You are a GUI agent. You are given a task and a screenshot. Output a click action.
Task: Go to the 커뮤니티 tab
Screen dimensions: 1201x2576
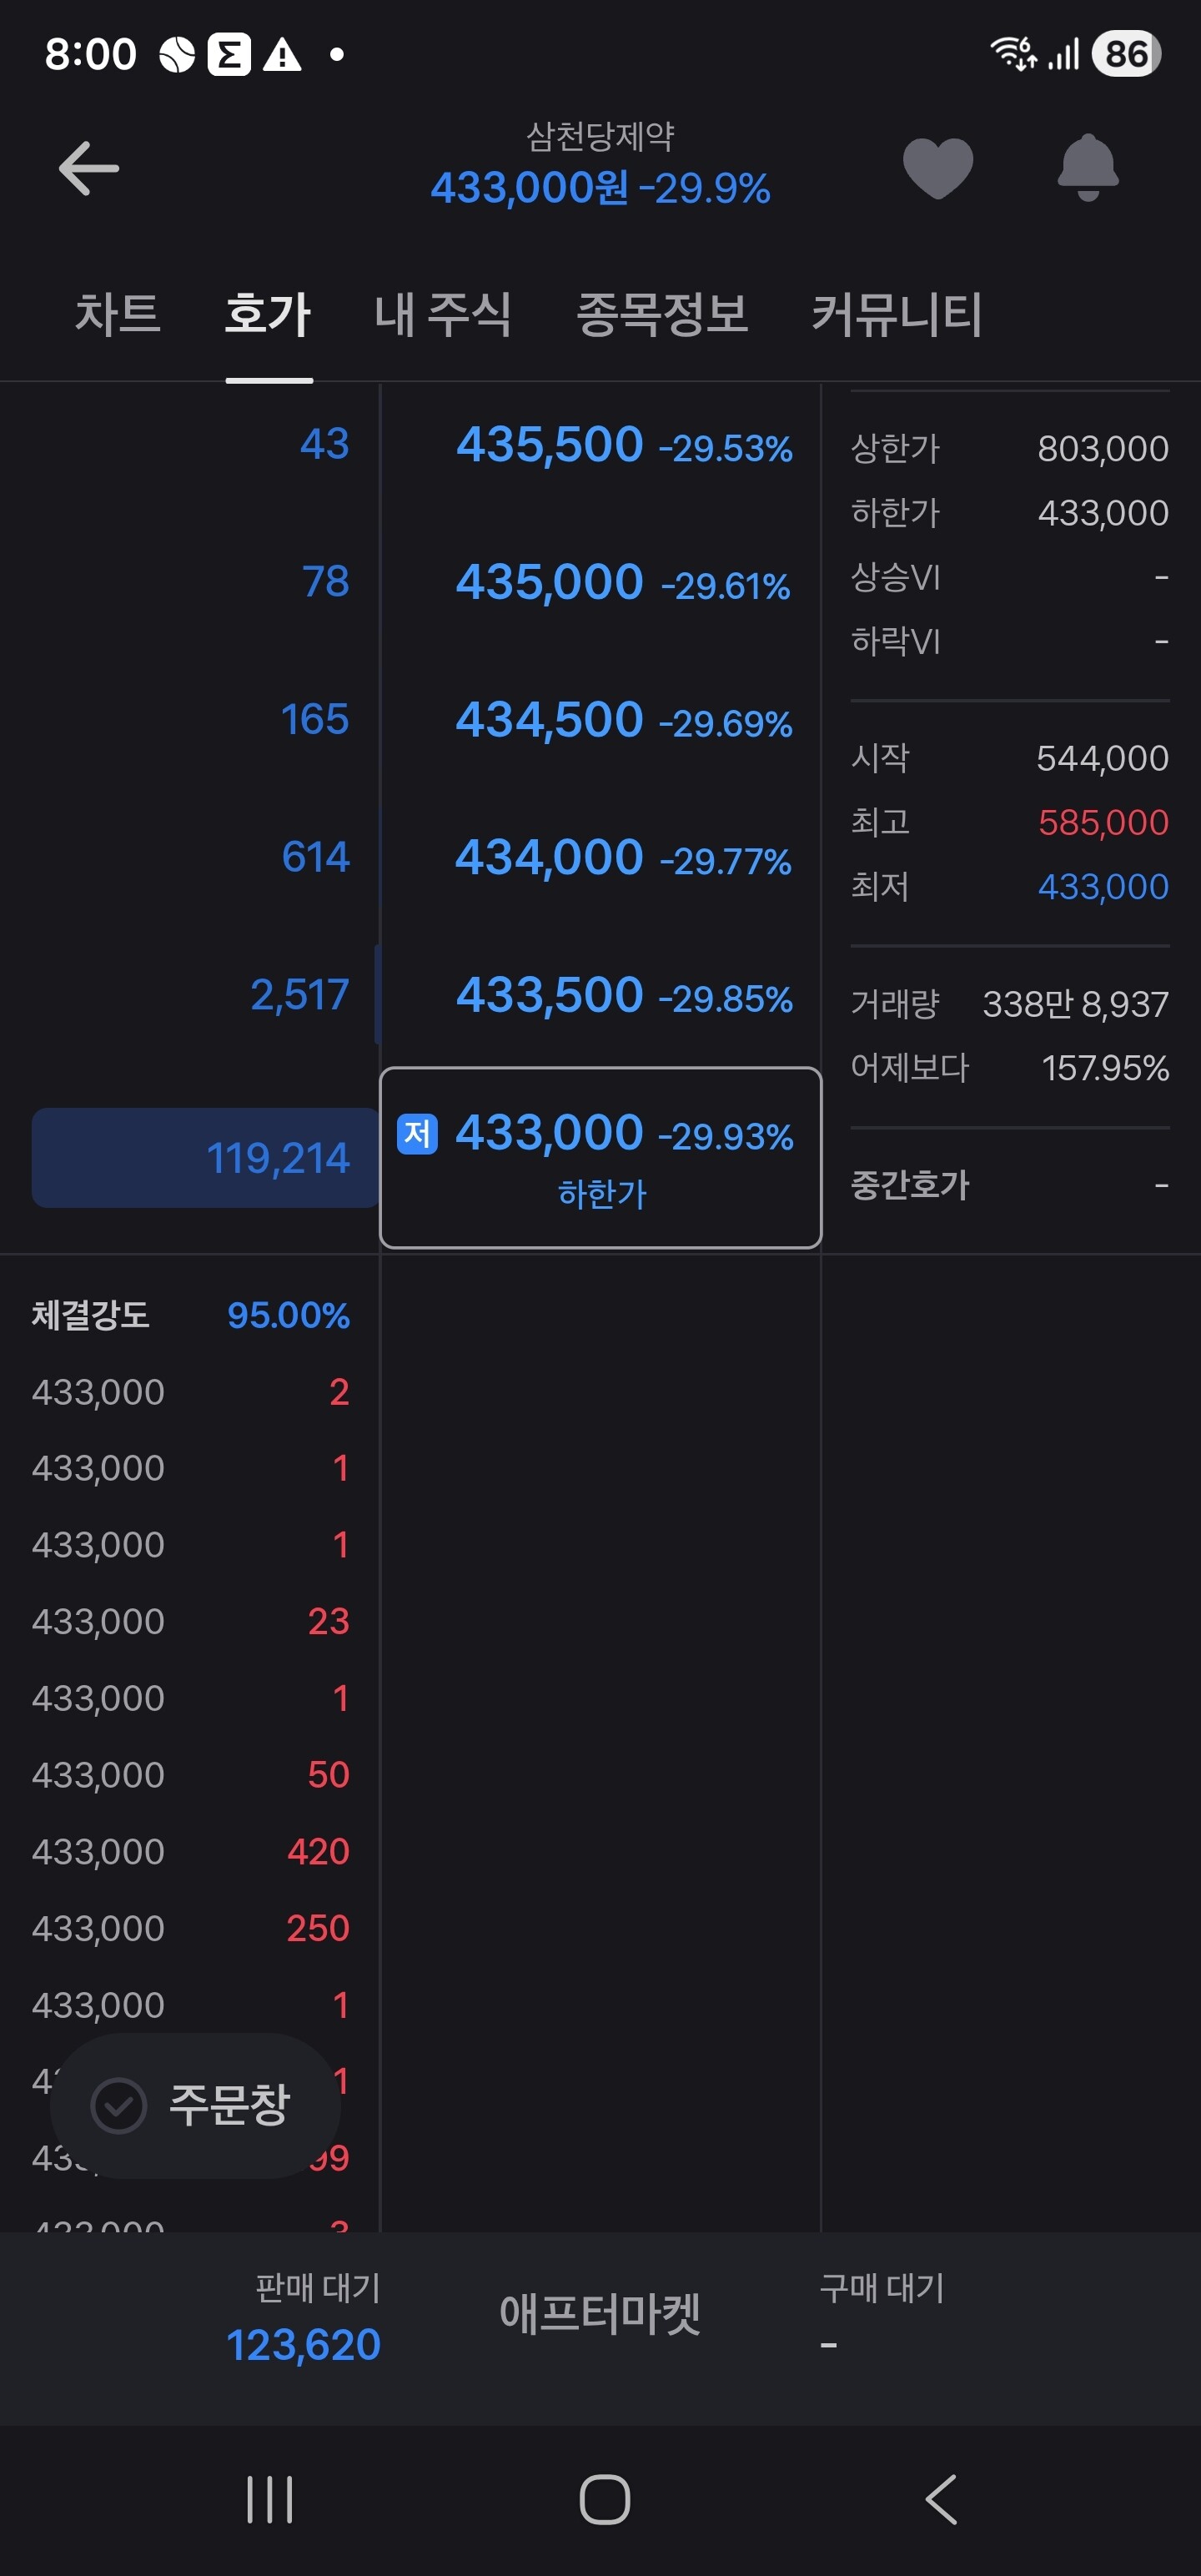click(896, 314)
